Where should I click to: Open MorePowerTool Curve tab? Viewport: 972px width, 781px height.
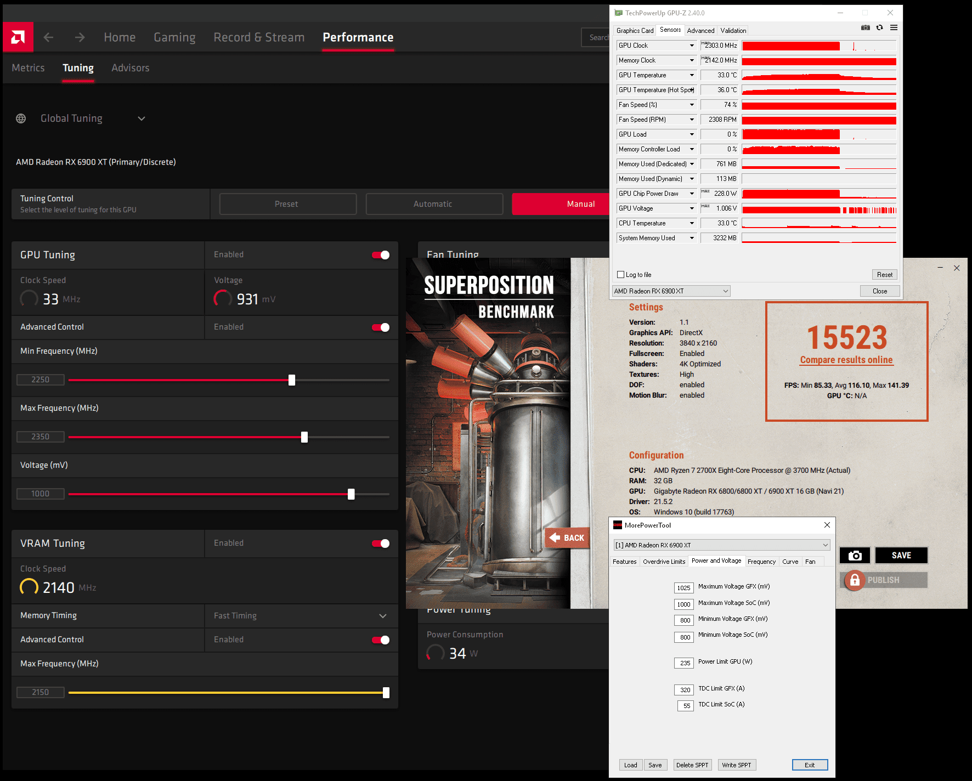click(x=790, y=562)
